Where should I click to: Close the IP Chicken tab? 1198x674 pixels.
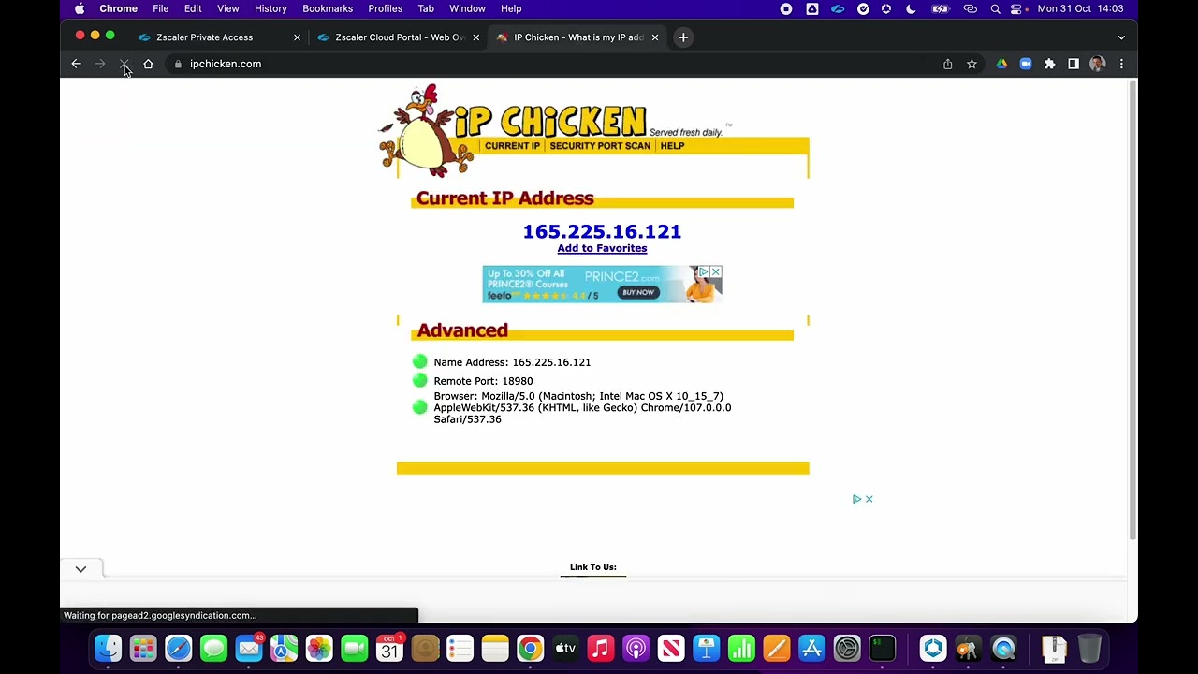click(655, 37)
